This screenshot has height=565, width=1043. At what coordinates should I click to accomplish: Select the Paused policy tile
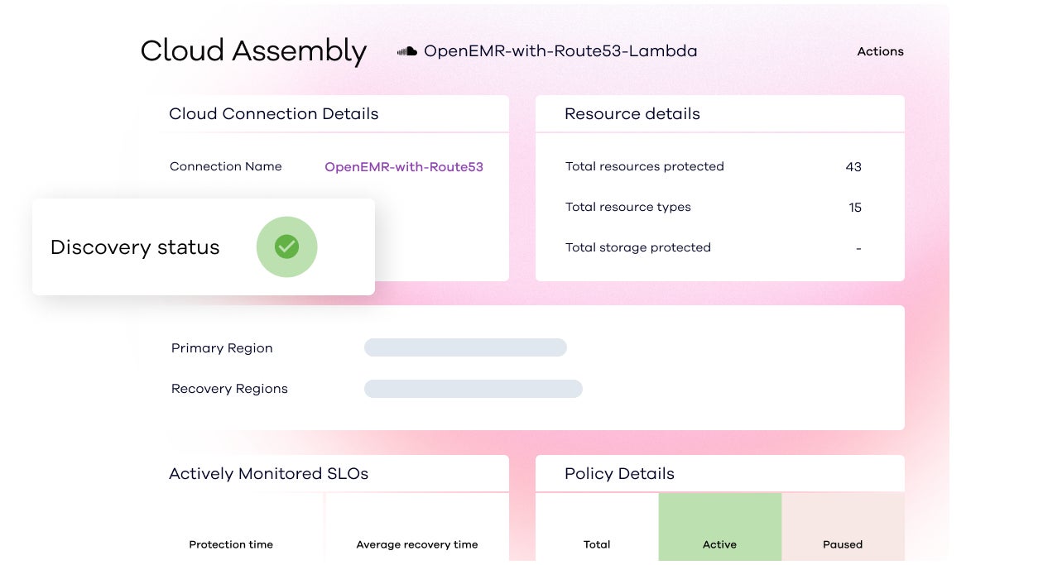click(x=843, y=527)
